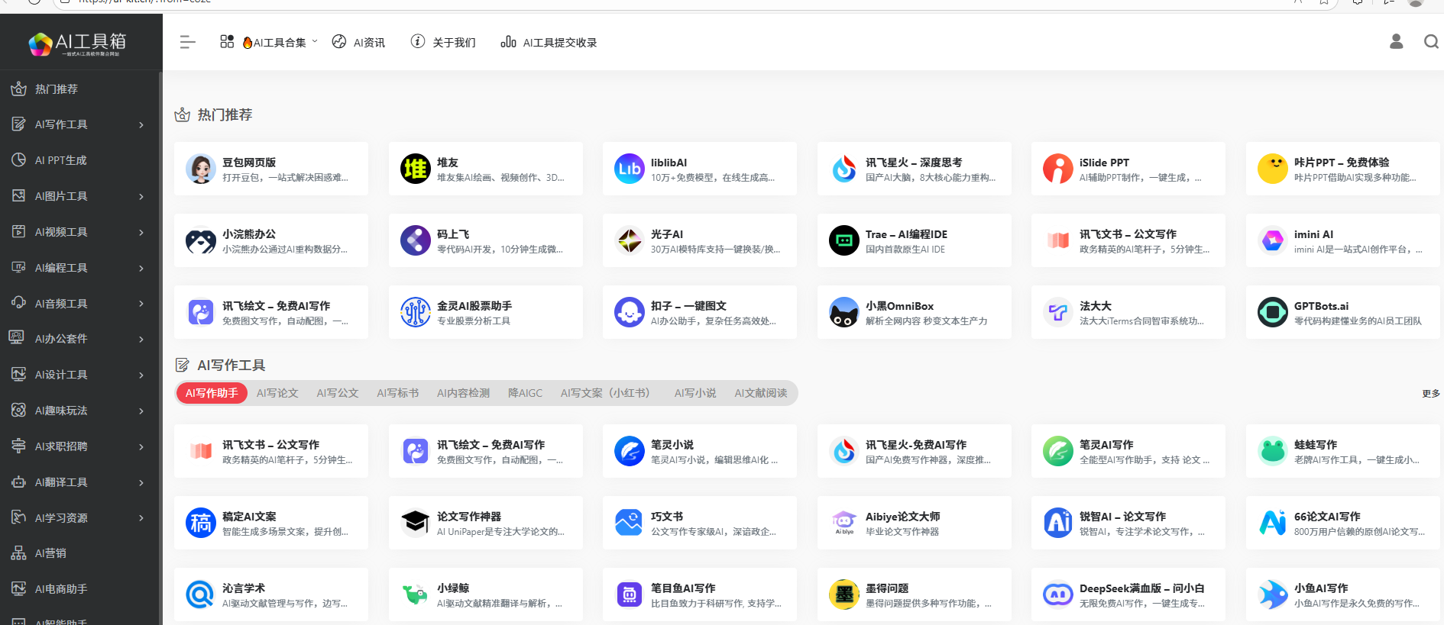Open the 笔目鱼AI写作 card
Image resolution: width=1444 pixels, height=625 pixels.
point(700,594)
